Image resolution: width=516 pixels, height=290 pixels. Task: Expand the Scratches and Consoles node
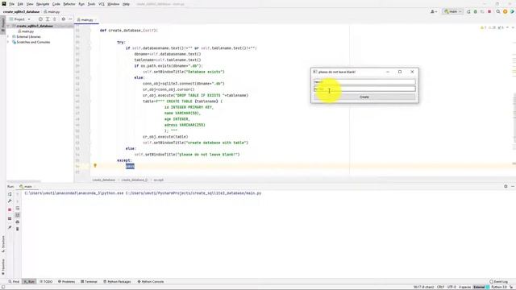click(9, 42)
